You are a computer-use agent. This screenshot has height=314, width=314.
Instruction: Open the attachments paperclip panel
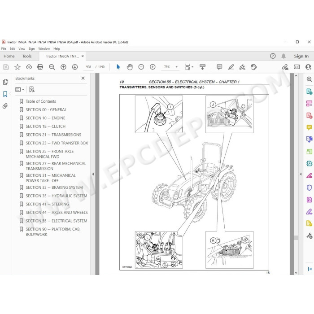click(5, 106)
